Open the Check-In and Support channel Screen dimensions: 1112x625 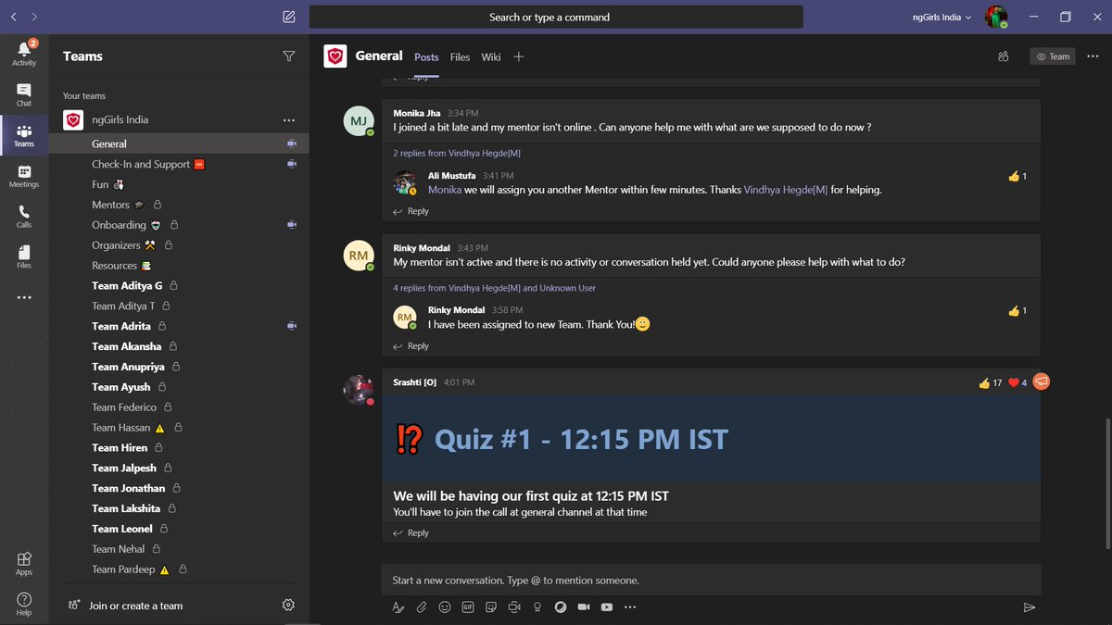[180, 164]
